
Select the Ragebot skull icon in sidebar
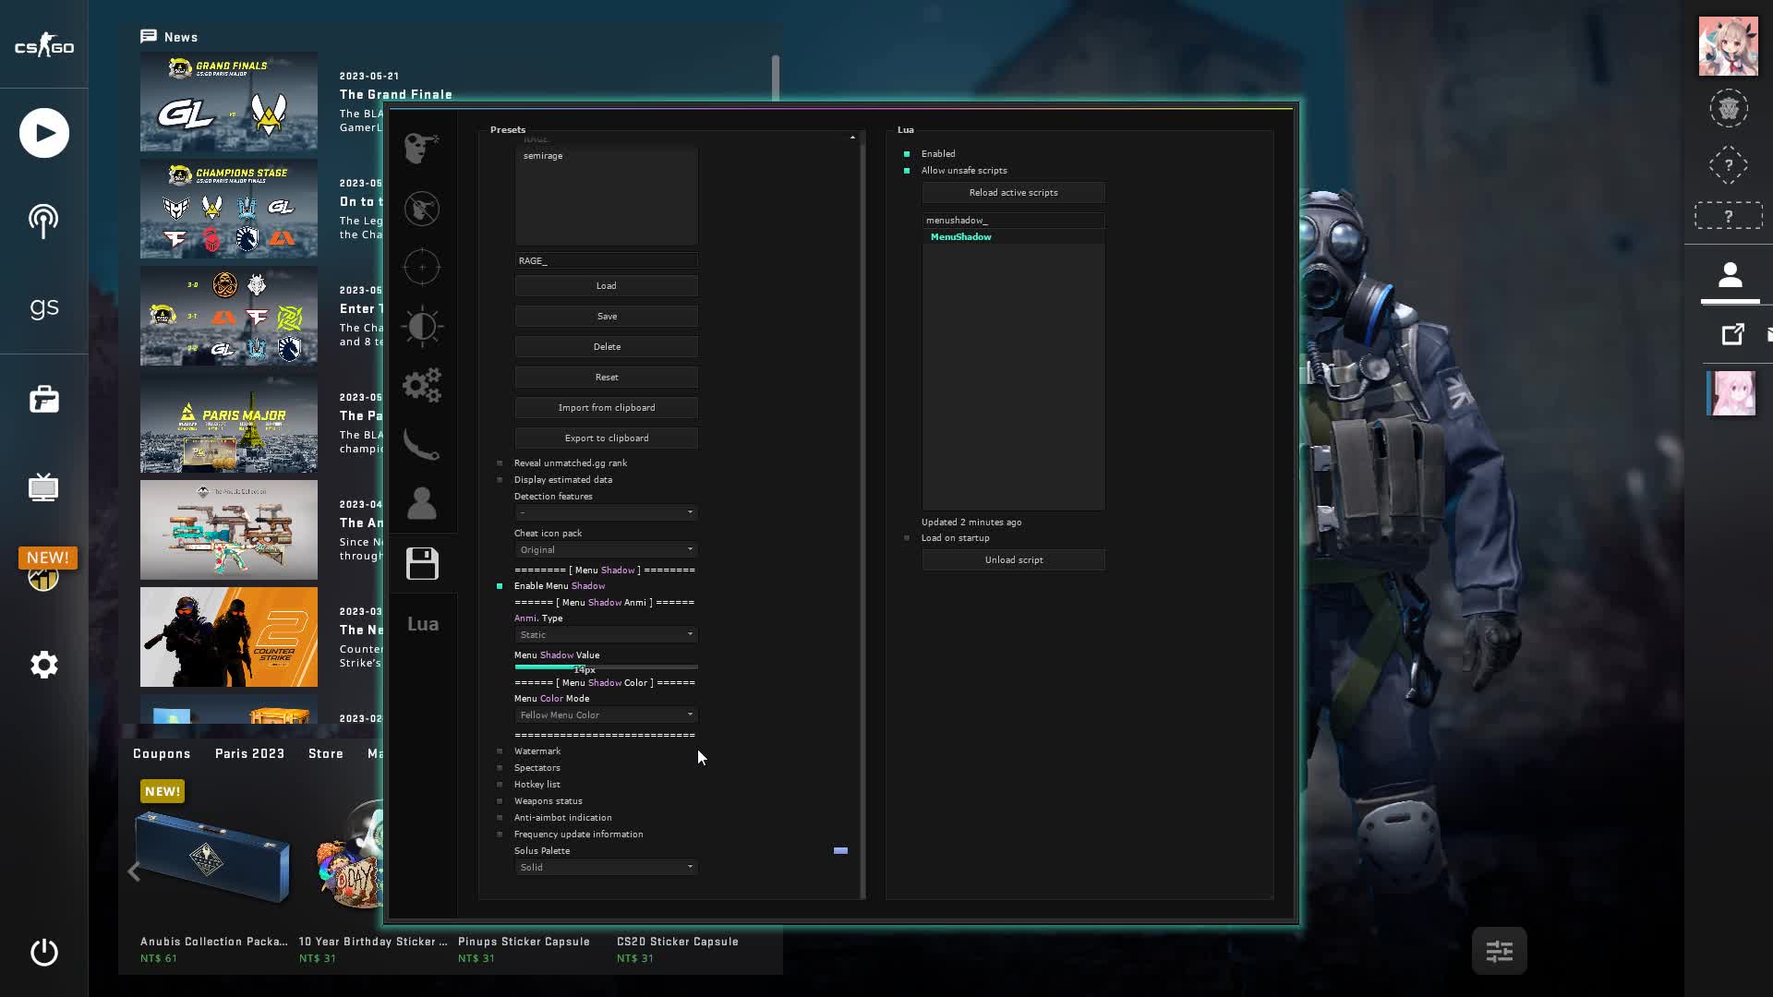pos(422,148)
